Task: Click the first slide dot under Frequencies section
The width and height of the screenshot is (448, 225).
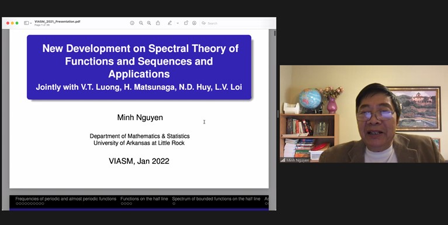Action: 17,203
